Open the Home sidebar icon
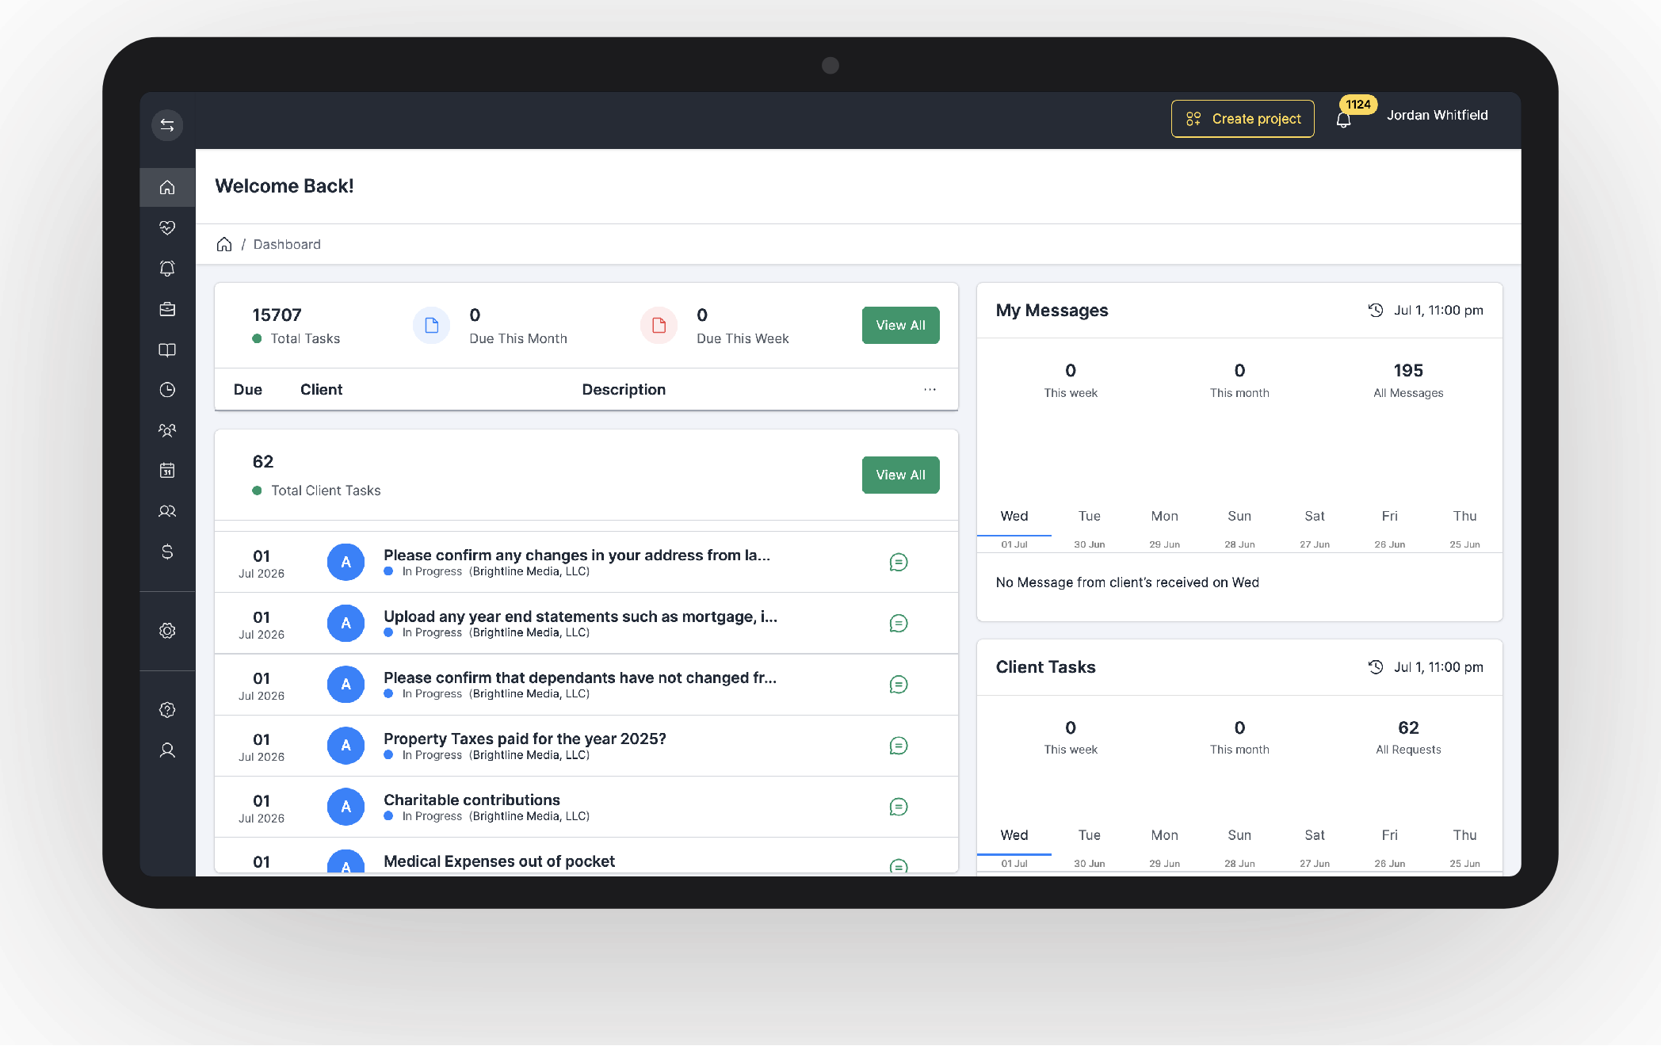This screenshot has height=1046, width=1661. point(167,188)
